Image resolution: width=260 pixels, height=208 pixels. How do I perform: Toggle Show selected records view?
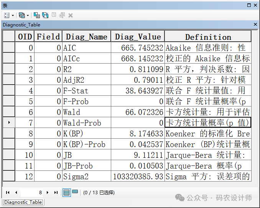pos(75,192)
